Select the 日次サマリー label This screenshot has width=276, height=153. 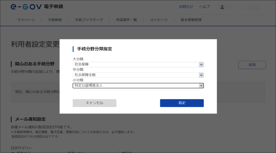21,148
